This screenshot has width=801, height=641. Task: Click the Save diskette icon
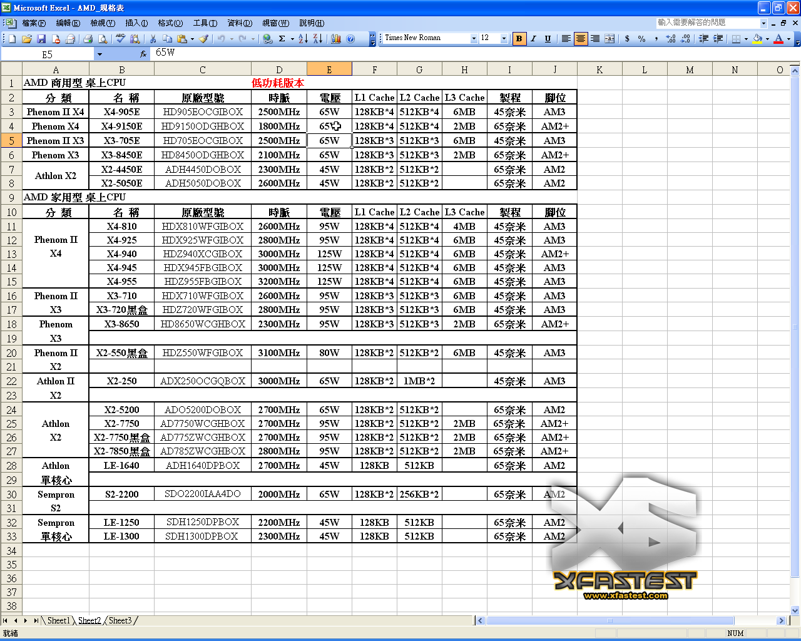pyautogui.click(x=41, y=39)
